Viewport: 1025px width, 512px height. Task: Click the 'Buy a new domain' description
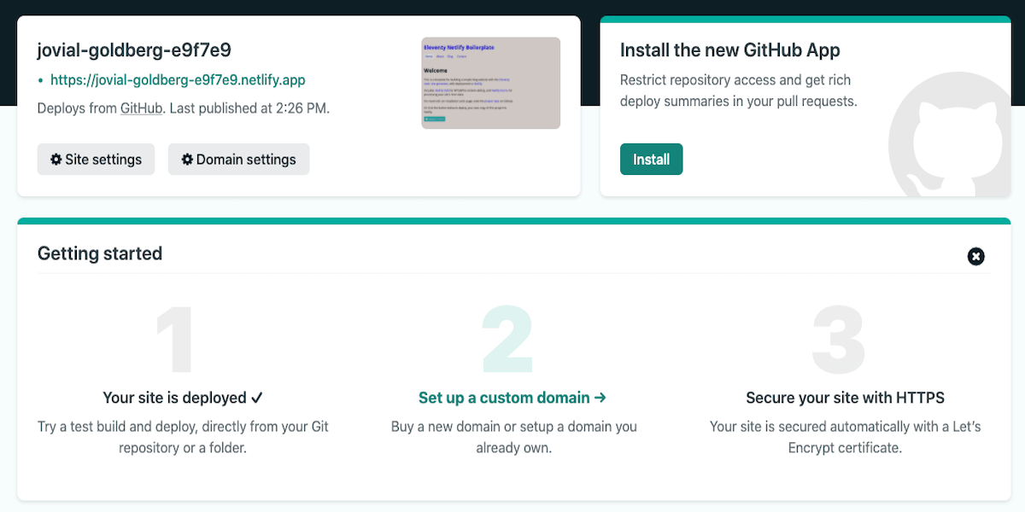(514, 437)
